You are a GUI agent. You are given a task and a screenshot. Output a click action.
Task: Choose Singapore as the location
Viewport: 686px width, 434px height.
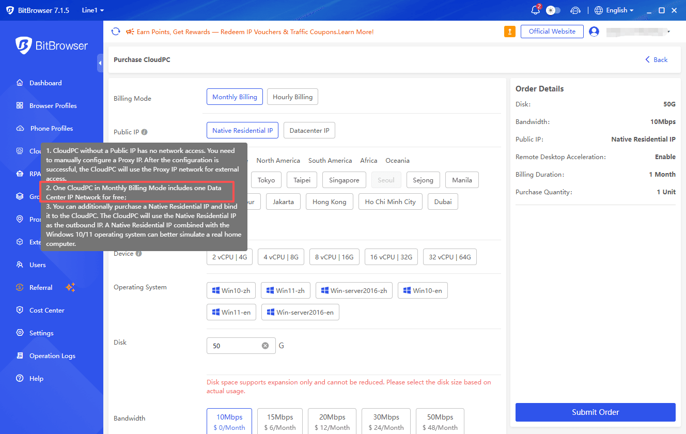[x=344, y=180]
